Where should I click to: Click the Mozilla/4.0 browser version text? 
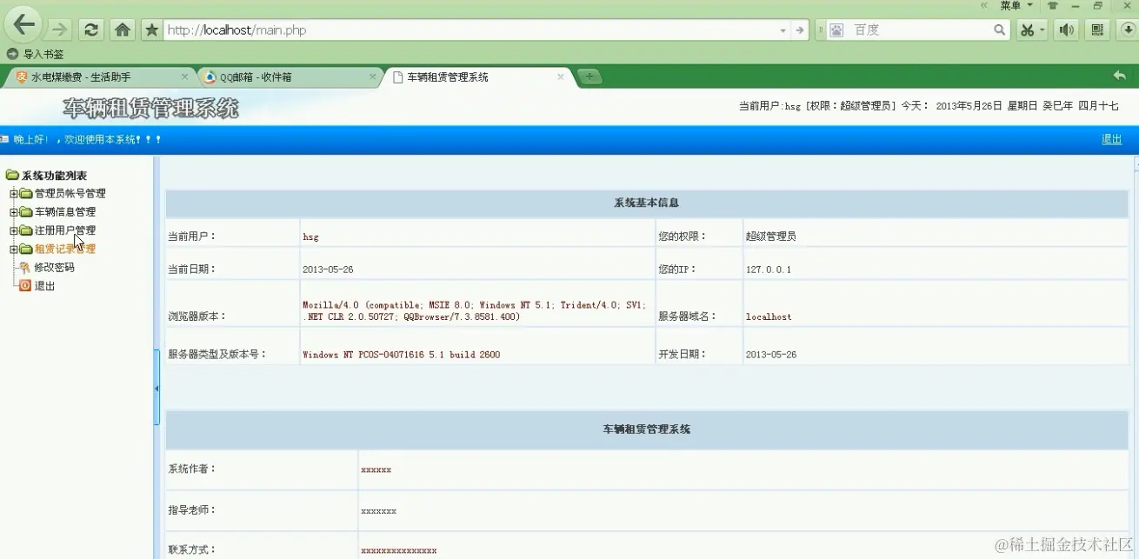(x=474, y=310)
